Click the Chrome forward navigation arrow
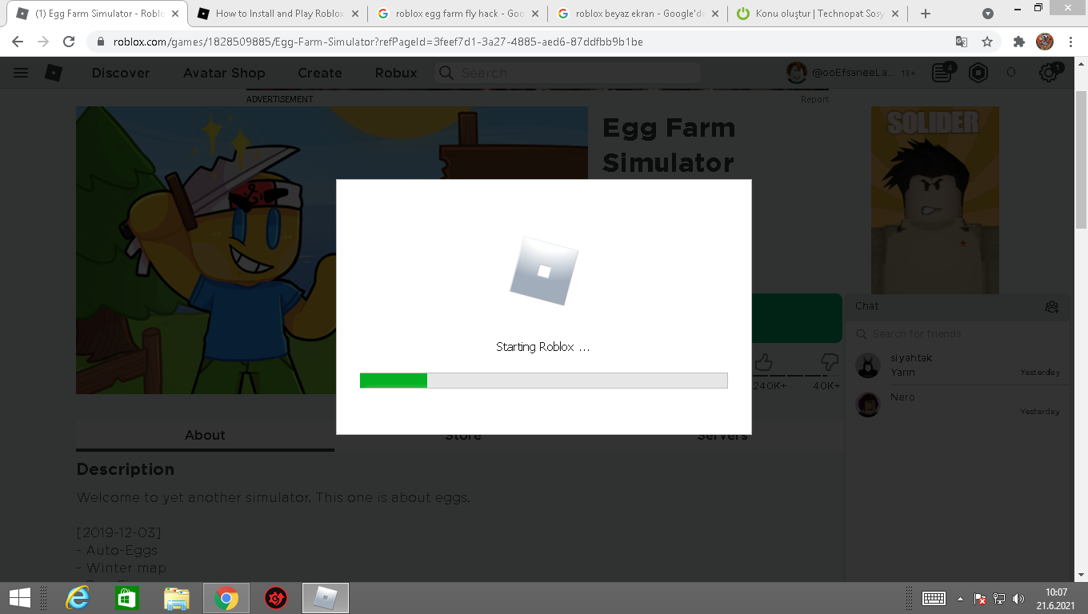This screenshot has width=1088, height=614. coord(43,42)
